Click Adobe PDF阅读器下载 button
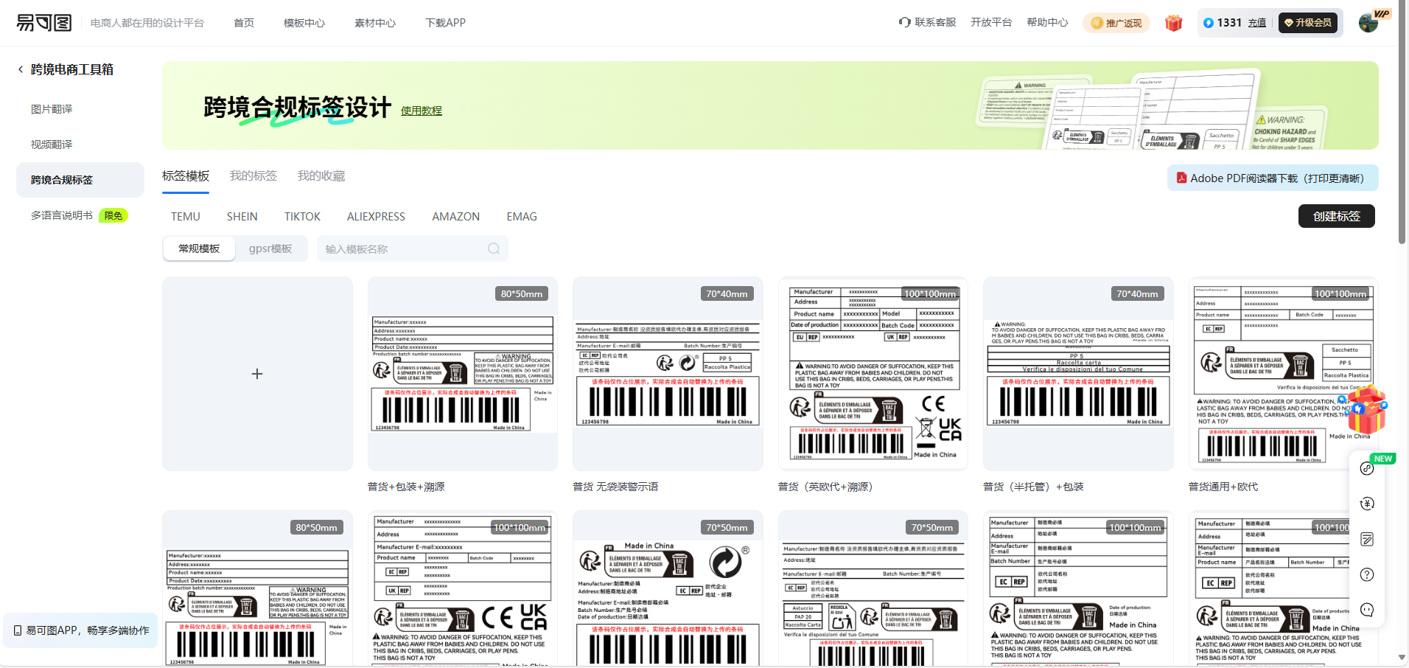The width and height of the screenshot is (1409, 668). (1273, 178)
